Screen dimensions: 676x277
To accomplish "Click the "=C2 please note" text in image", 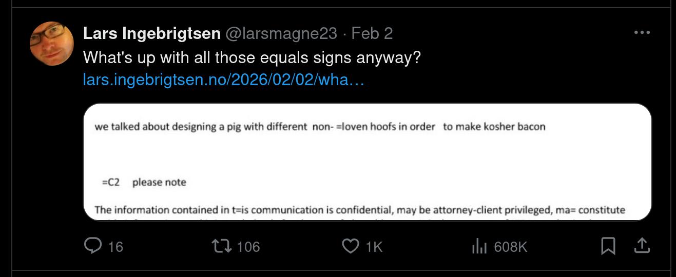I will pyautogui.click(x=144, y=182).
